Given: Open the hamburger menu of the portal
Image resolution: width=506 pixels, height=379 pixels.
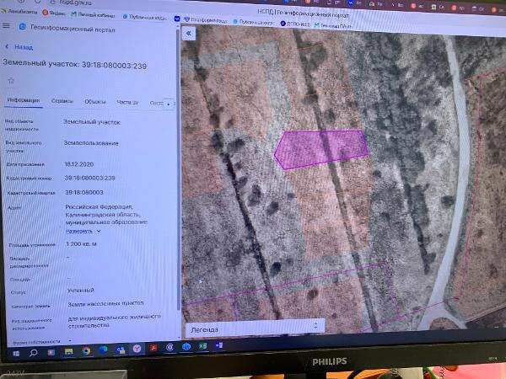Looking at the screenshot, I should [x=6, y=26].
